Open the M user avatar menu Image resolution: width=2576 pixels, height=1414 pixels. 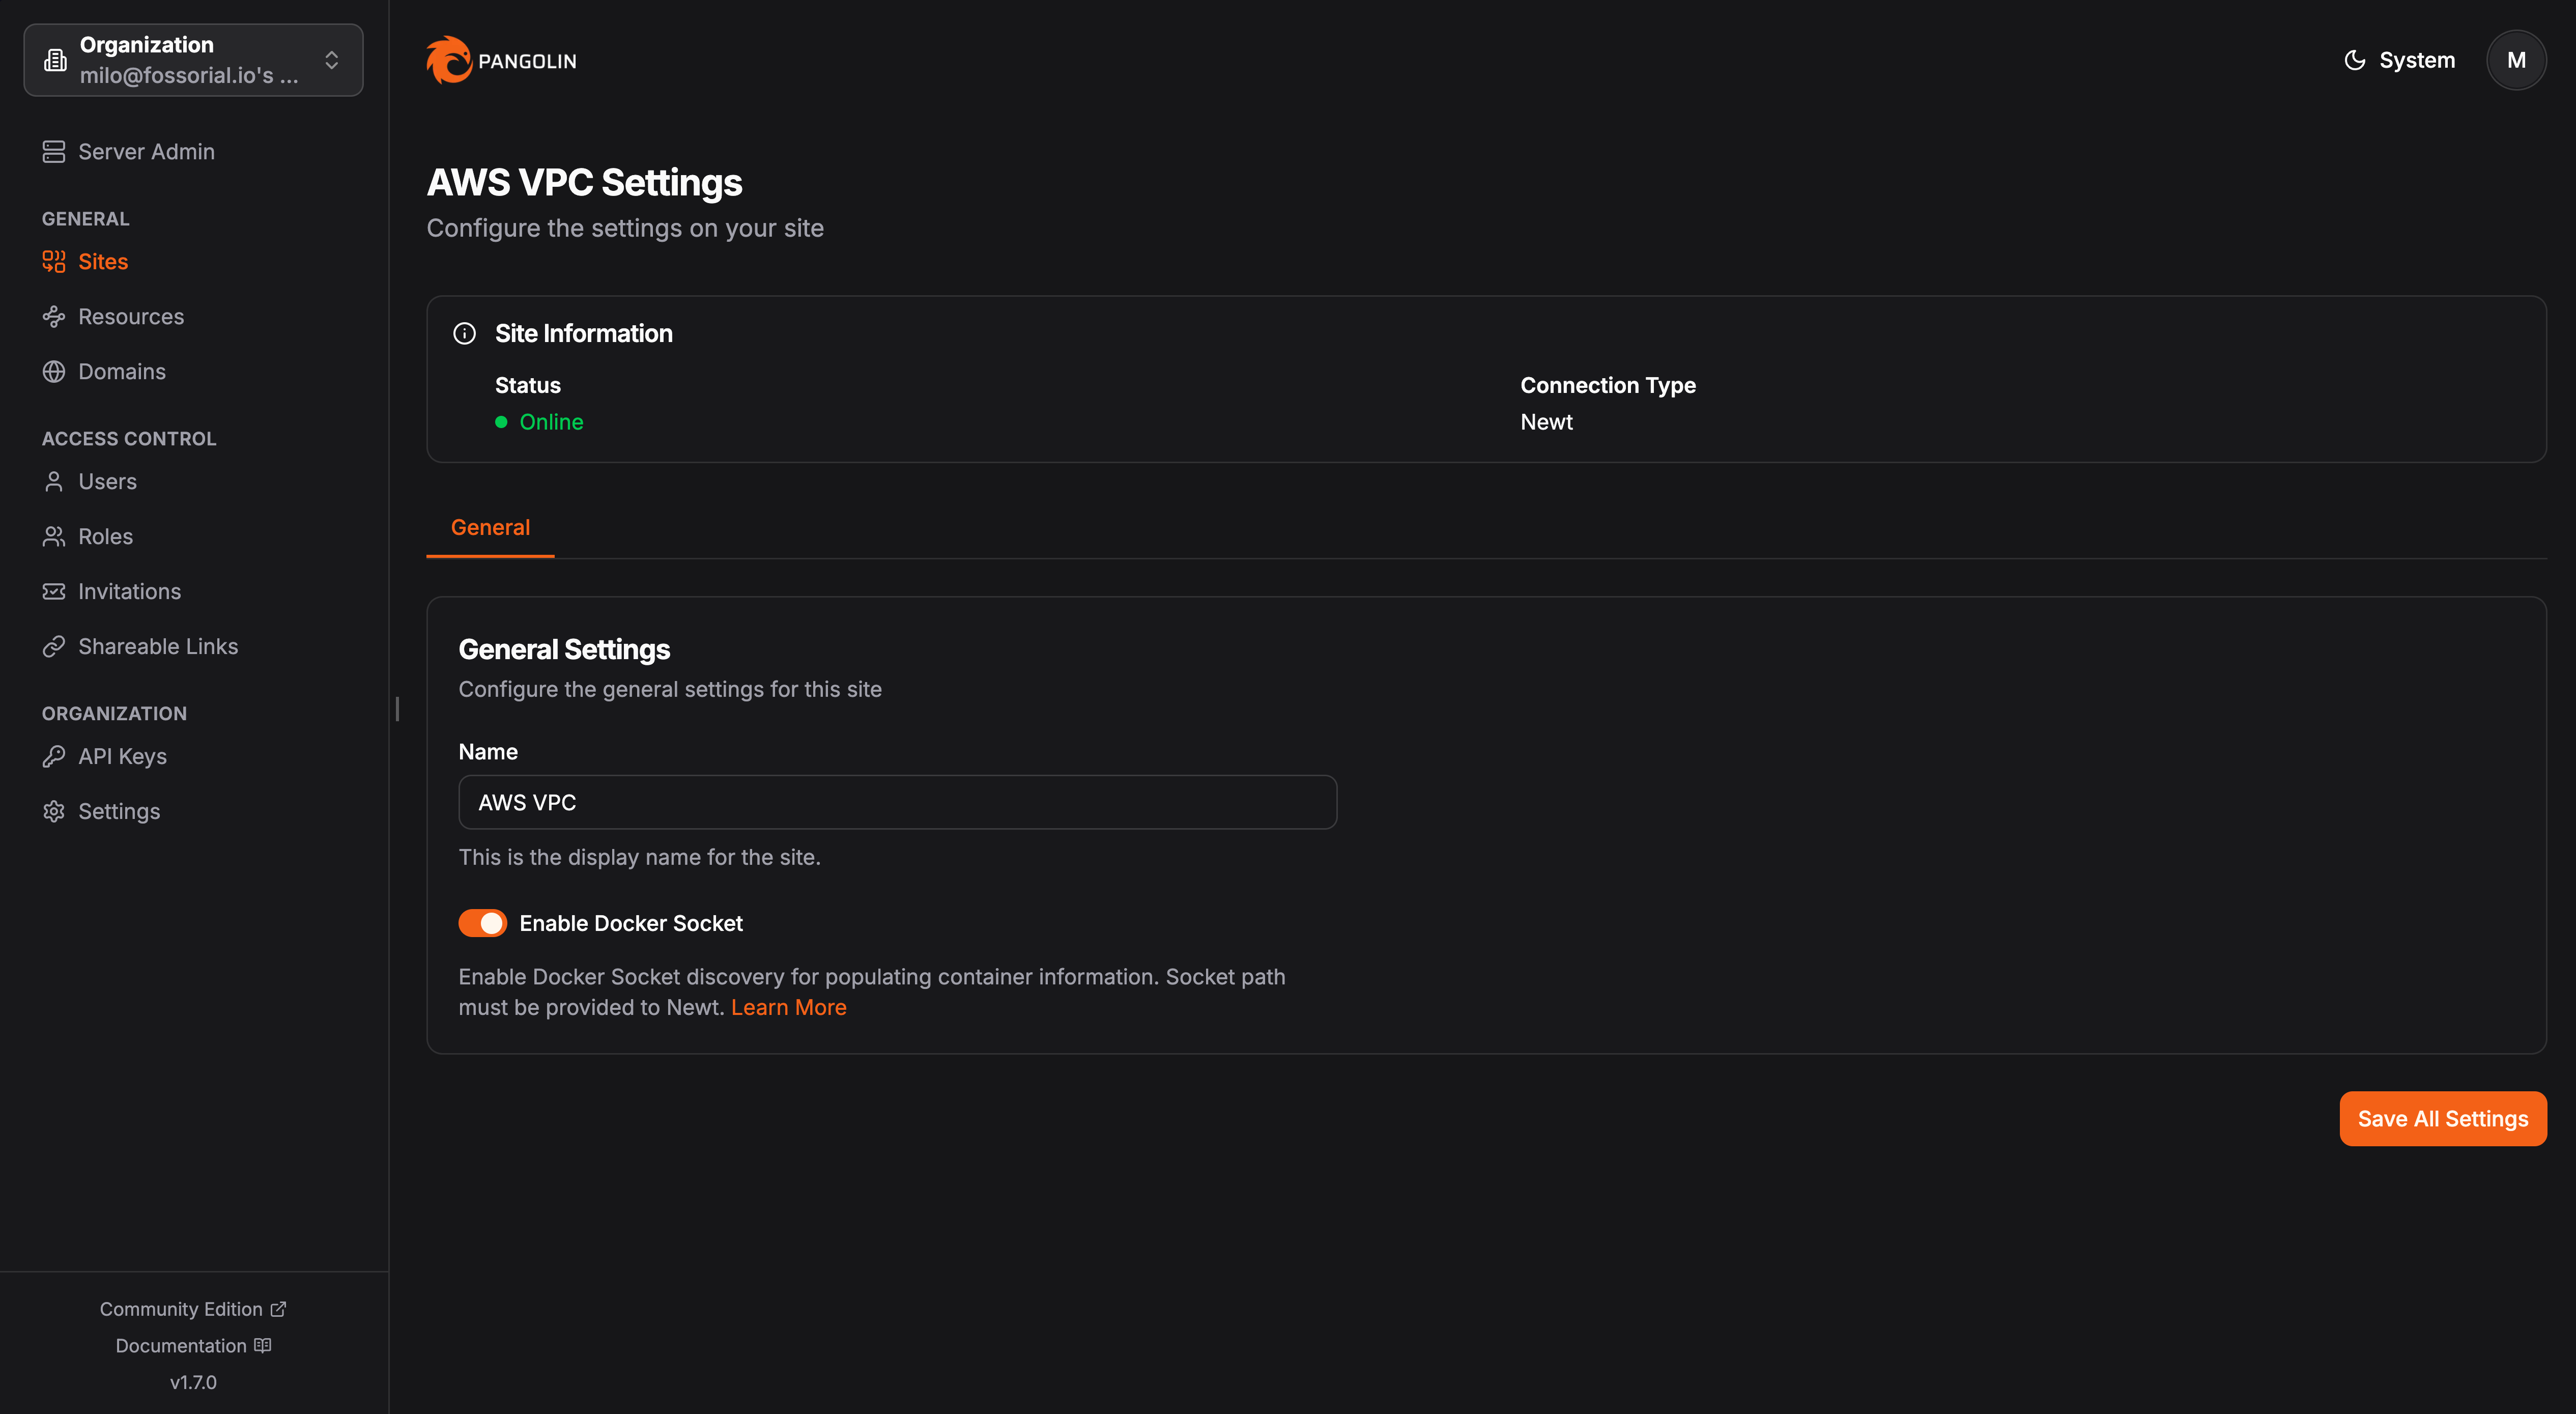coord(2515,60)
